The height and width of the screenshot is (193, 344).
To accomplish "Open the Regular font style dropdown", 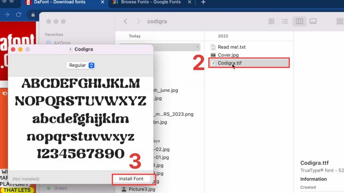I will (x=81, y=65).
